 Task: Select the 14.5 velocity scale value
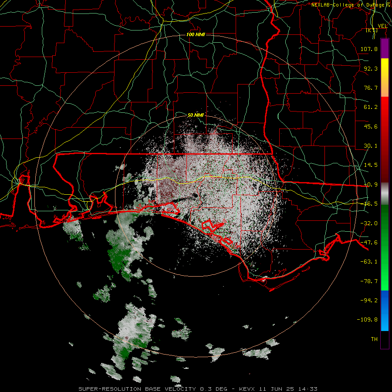[x=371, y=165]
